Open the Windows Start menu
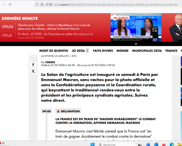Screen dimensions: 182x146 pos(92,144)
